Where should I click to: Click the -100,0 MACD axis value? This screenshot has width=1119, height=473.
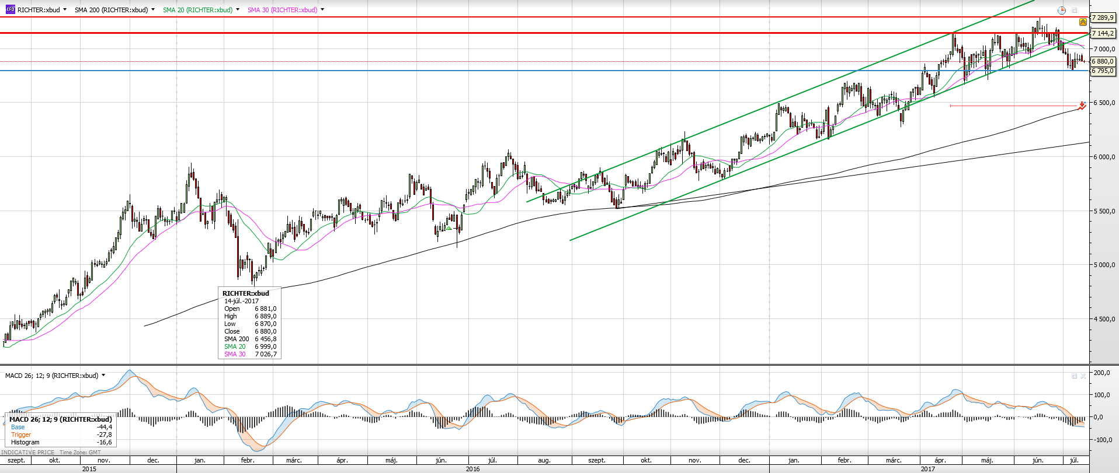pyautogui.click(x=1101, y=440)
